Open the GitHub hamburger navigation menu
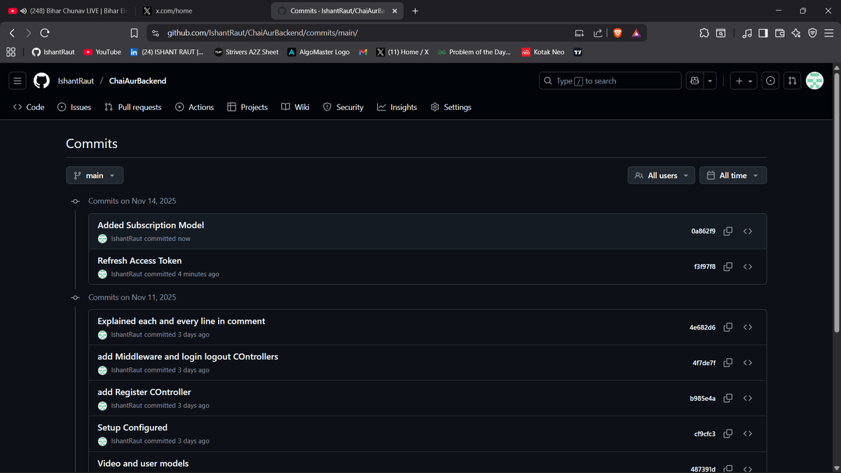Screen dimensions: 841x473 pyautogui.click(x=18, y=81)
